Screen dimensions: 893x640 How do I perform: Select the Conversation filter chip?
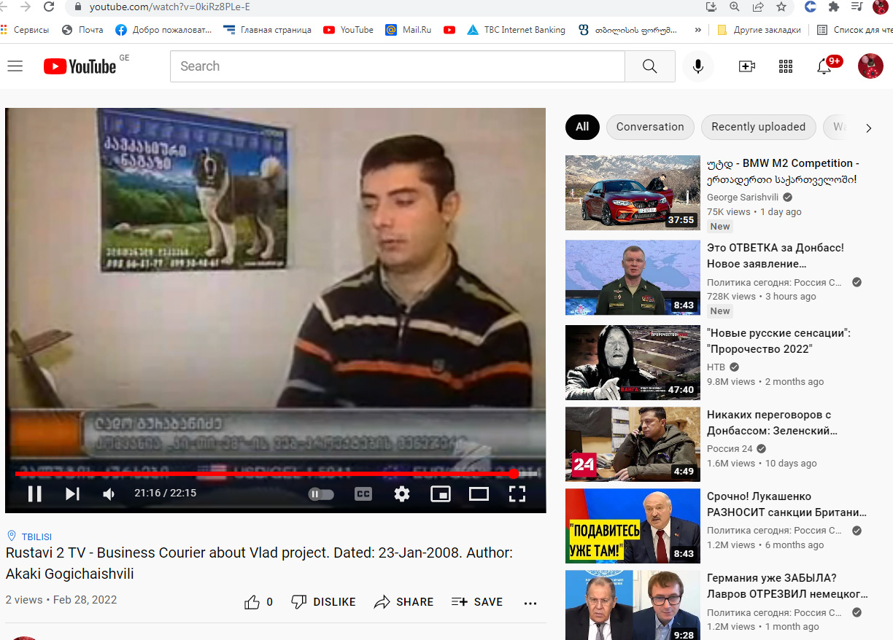[x=649, y=127]
